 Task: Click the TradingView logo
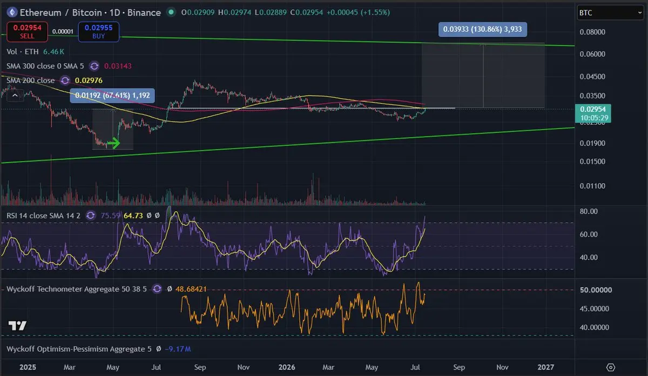(17, 326)
